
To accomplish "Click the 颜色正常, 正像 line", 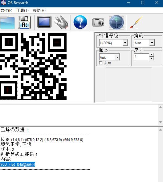I will pos(16,144).
